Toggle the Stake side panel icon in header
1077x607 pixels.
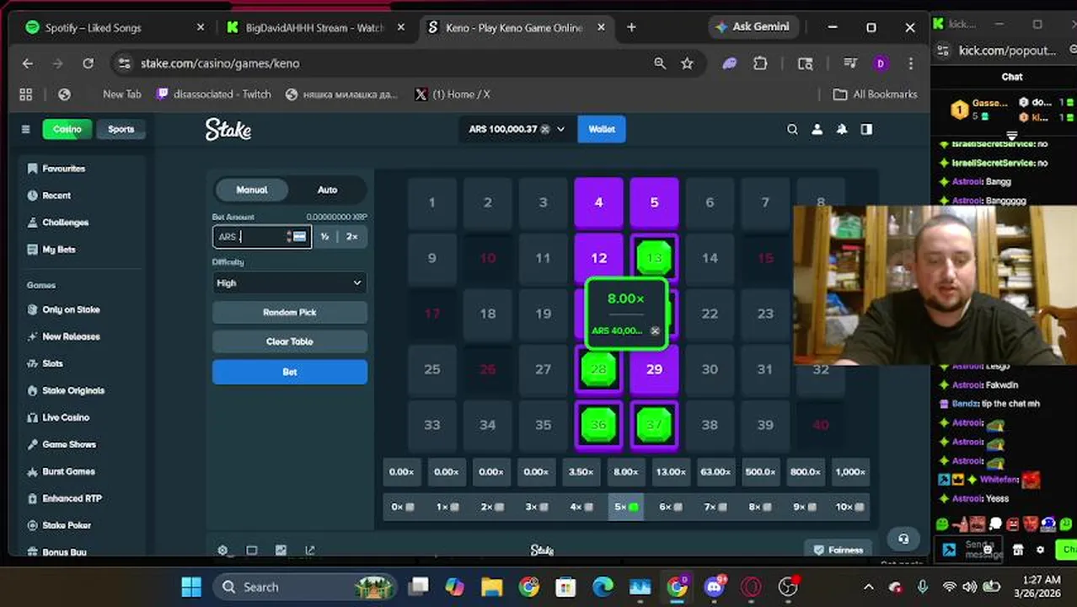866,129
